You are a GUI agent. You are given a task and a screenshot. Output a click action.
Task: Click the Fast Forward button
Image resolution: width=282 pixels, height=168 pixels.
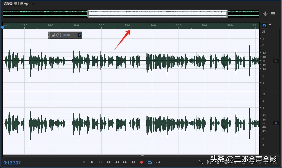pyautogui.click(x=125, y=162)
